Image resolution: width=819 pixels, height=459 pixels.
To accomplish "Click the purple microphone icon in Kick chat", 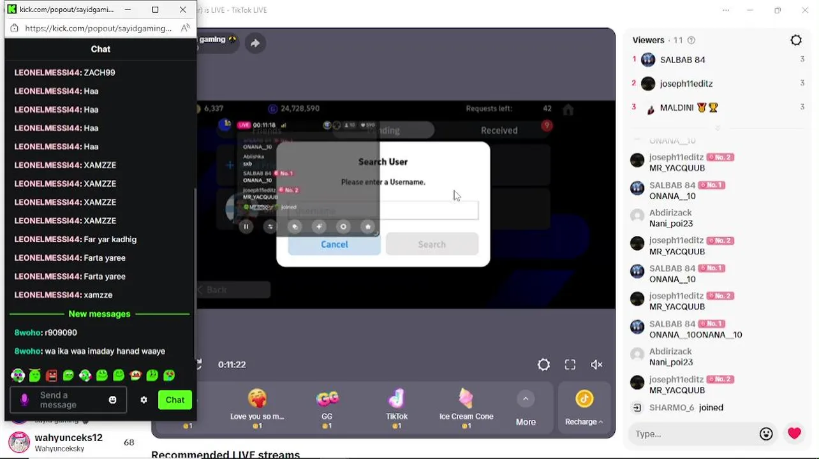I will (24, 400).
